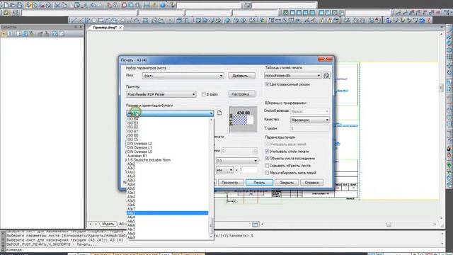
Task: Click the Печать print button
Action: pos(259,183)
